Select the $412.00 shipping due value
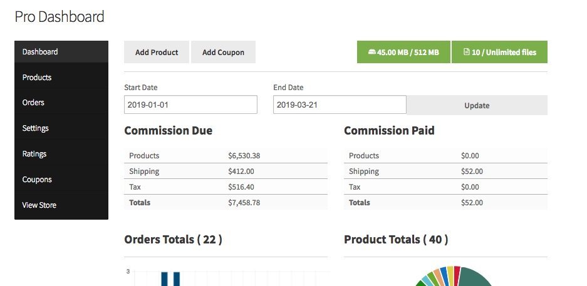The width and height of the screenshot is (587, 286). pyautogui.click(x=241, y=171)
